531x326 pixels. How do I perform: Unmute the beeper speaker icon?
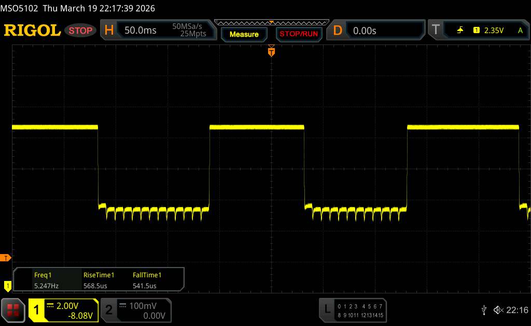tap(498, 309)
